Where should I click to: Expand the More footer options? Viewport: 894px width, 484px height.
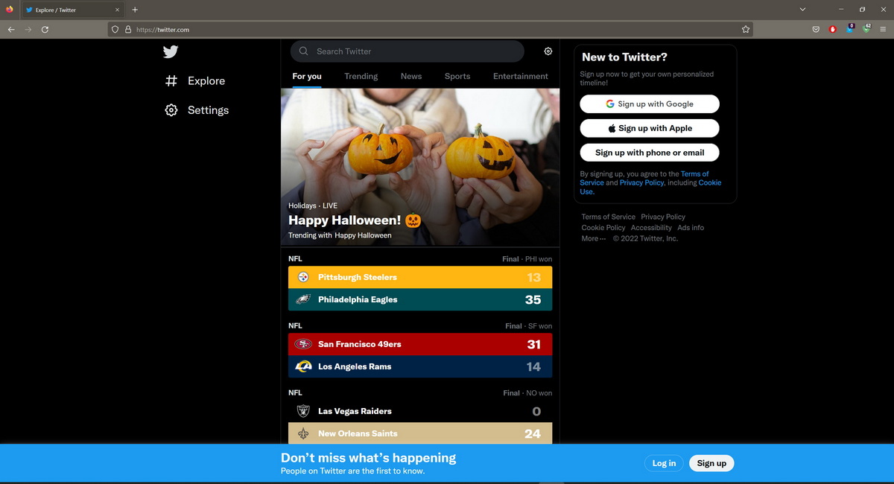point(594,238)
